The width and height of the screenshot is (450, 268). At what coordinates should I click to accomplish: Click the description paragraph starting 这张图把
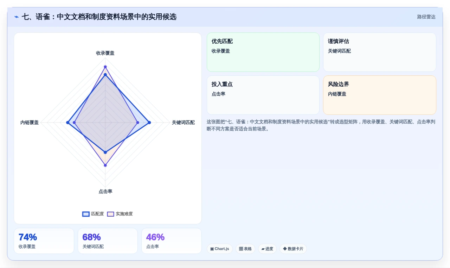point(321,125)
